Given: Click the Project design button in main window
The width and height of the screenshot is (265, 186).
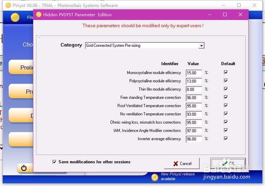Looking at the screenshot, I should pos(21,91).
